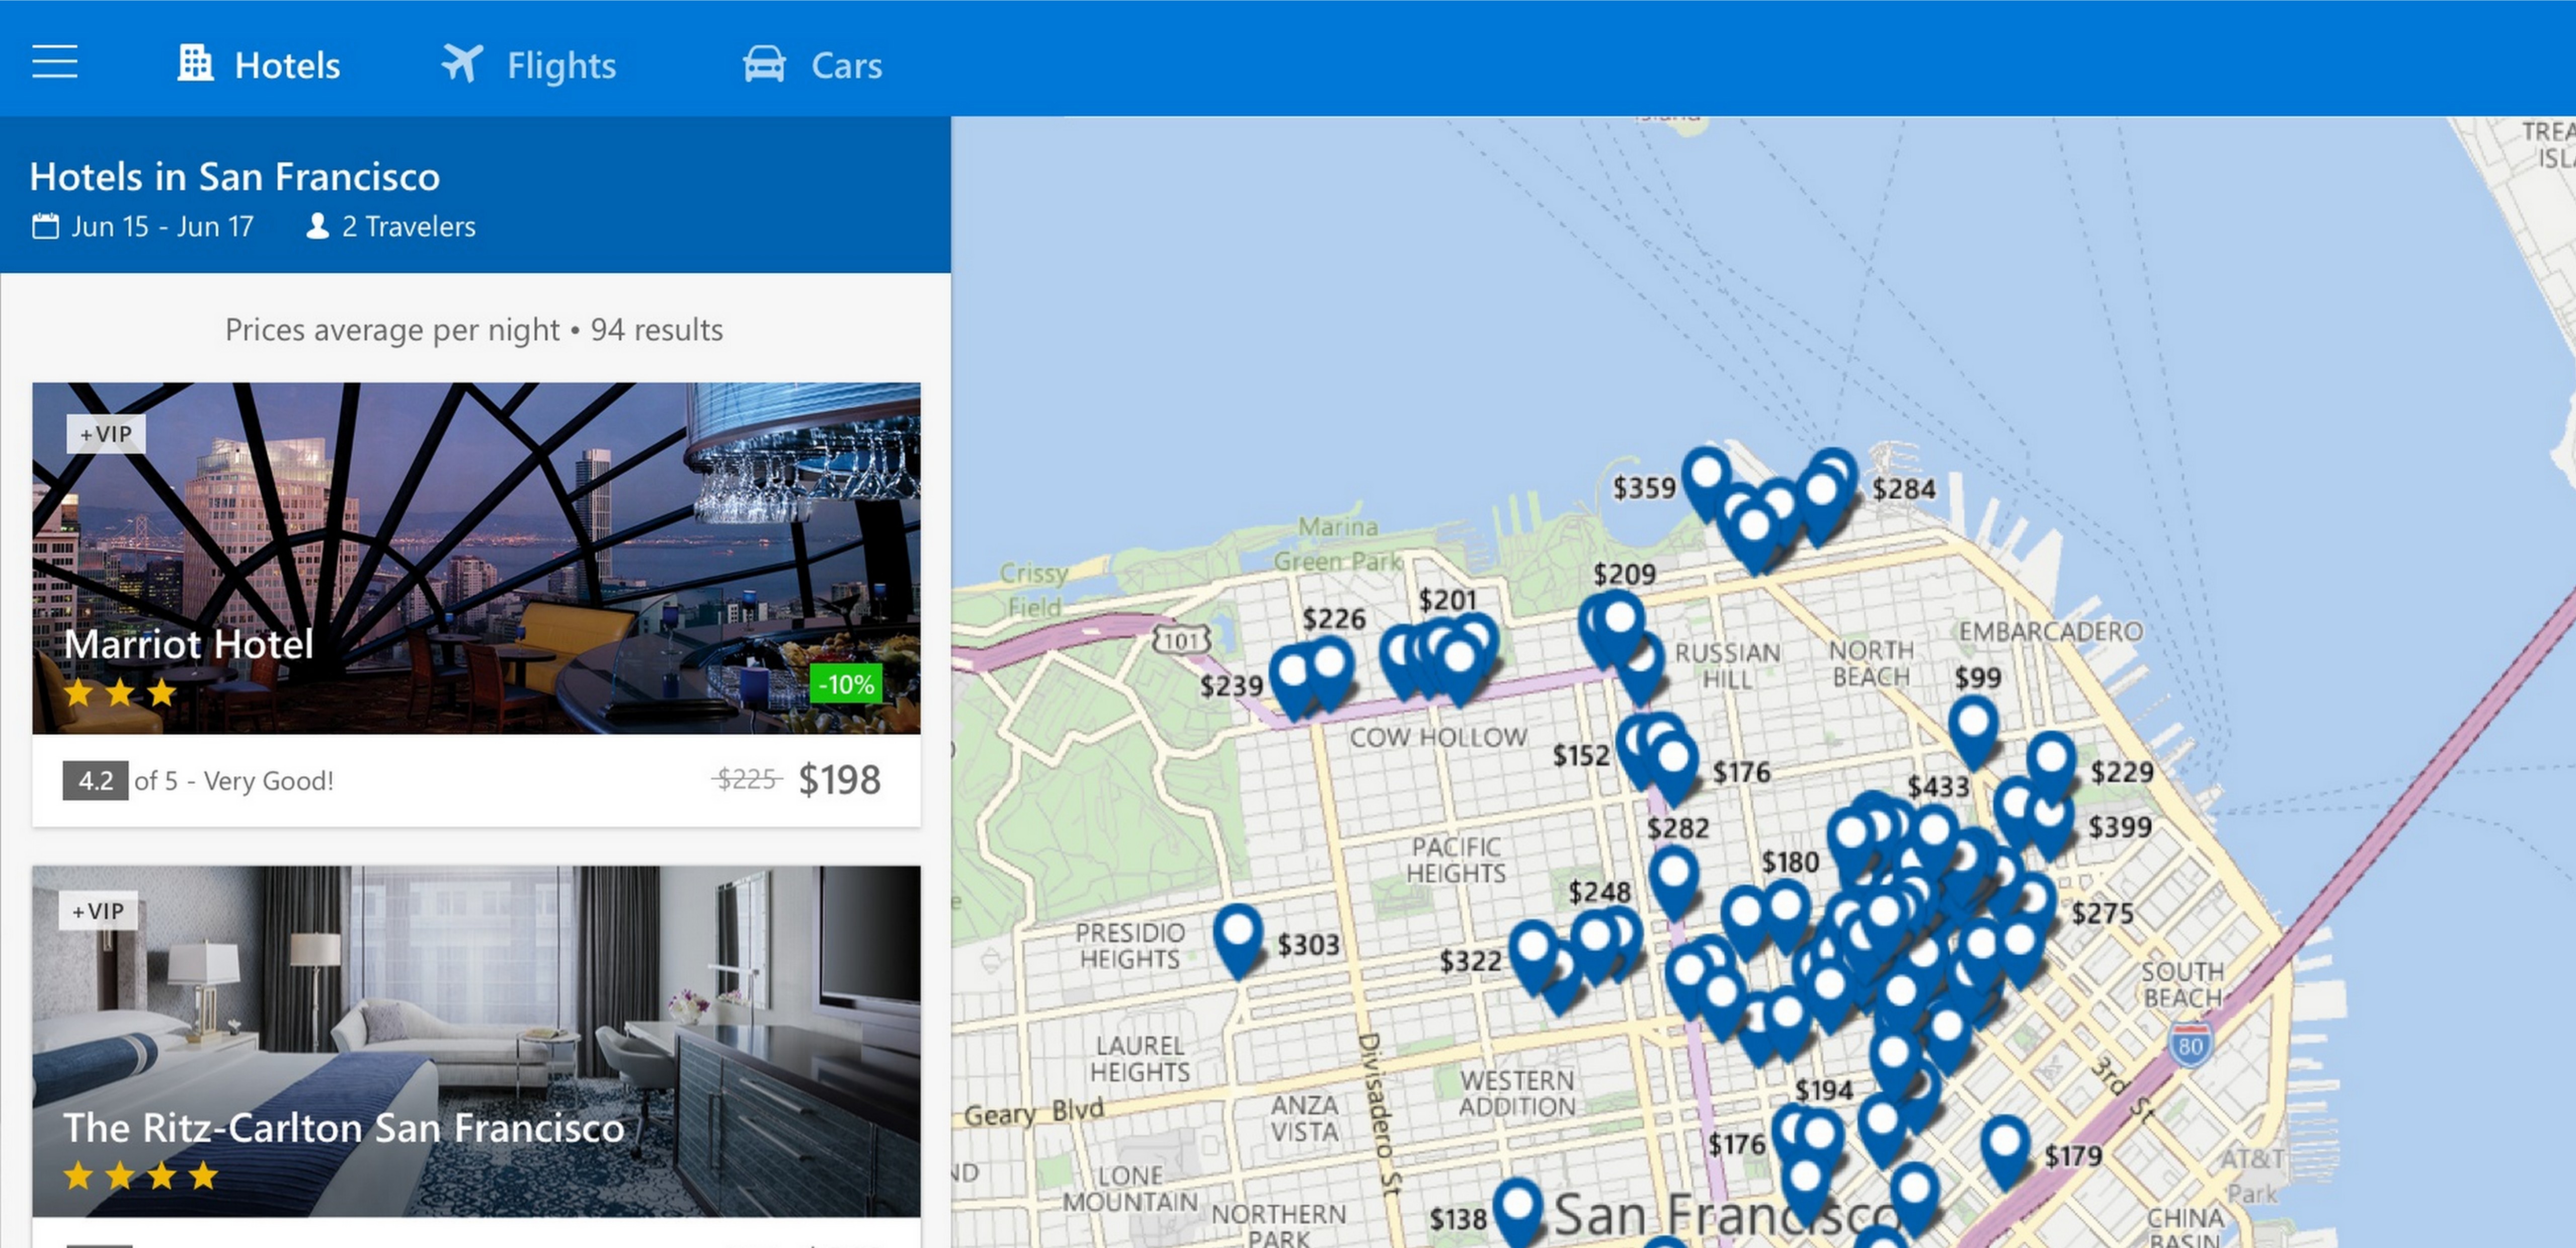Click the -10% discount badge
The image size is (2576, 1248).
(846, 684)
